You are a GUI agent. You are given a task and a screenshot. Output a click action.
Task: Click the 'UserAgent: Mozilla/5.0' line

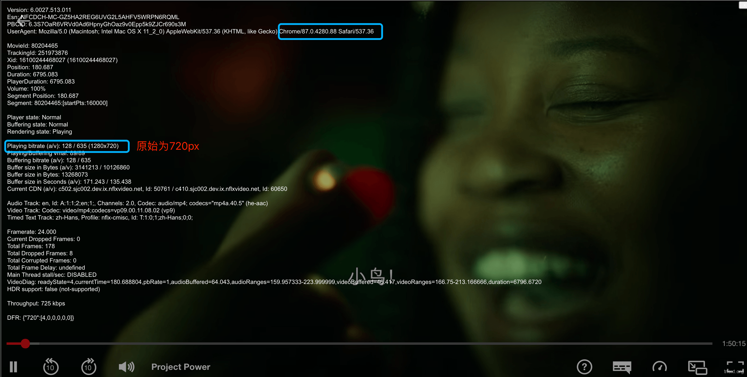click(x=190, y=31)
